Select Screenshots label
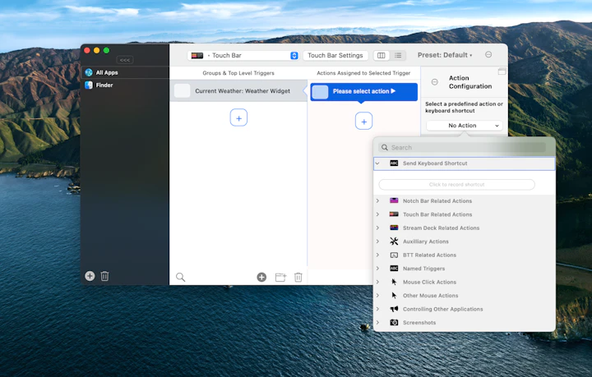Viewport: 592px width, 377px height. coord(419,323)
